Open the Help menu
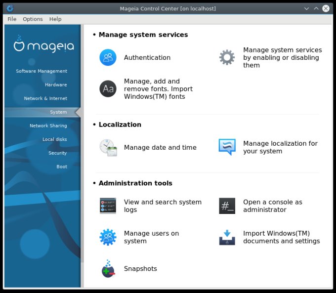The width and height of the screenshot is (336, 293). click(55, 19)
